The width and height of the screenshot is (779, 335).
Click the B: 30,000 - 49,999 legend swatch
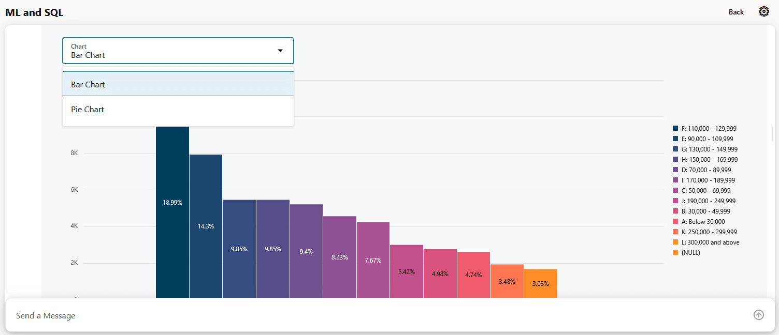click(x=675, y=211)
